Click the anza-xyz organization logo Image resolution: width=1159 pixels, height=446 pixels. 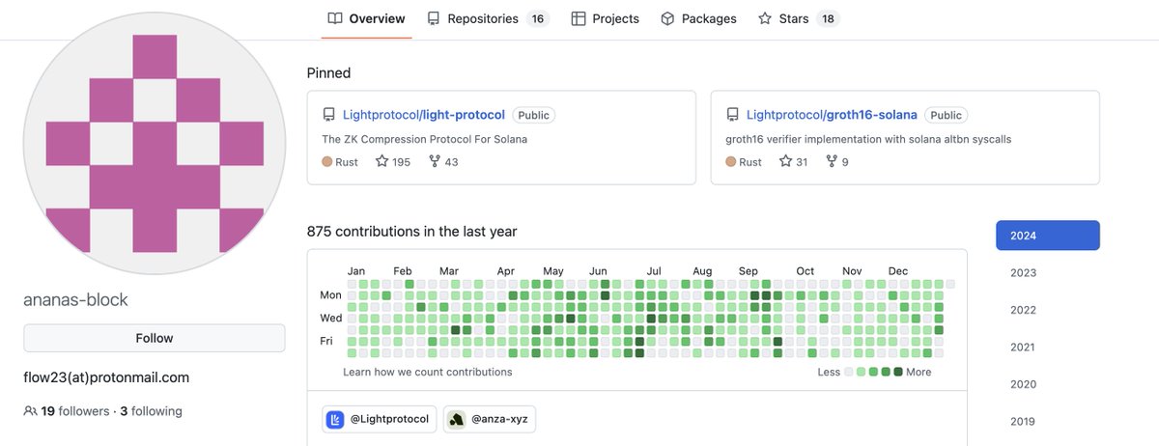[456, 419]
